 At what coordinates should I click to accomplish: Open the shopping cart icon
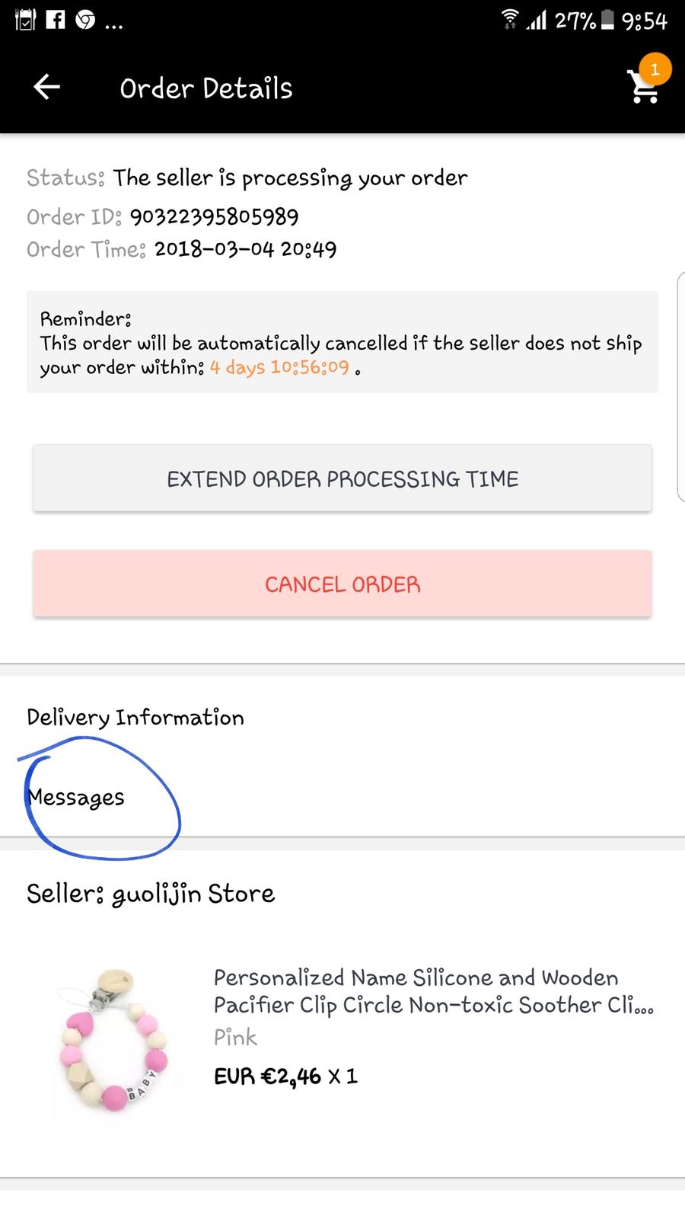[643, 89]
